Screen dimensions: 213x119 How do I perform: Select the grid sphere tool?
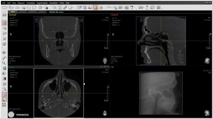tap(40, 8)
